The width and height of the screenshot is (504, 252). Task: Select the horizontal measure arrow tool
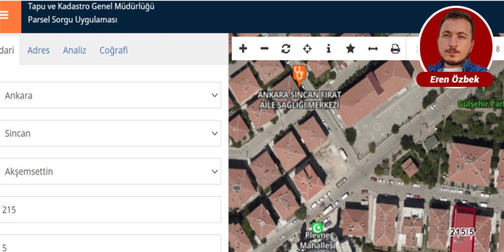[x=372, y=49]
